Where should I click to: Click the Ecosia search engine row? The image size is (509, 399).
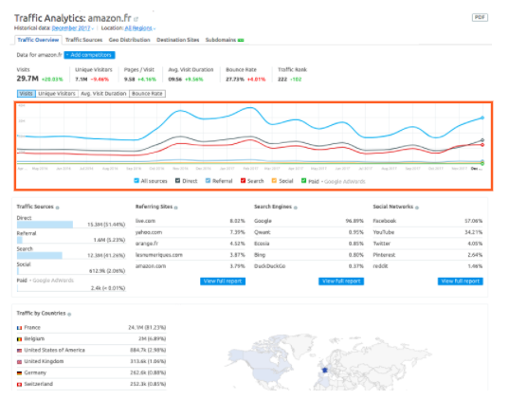[x=309, y=244]
